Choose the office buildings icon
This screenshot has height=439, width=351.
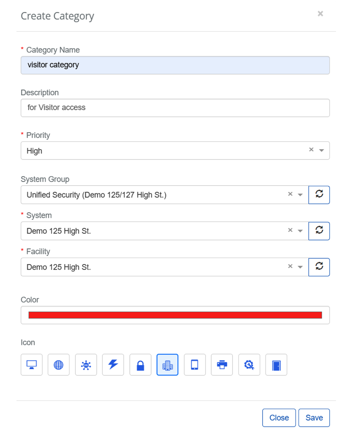(167, 365)
